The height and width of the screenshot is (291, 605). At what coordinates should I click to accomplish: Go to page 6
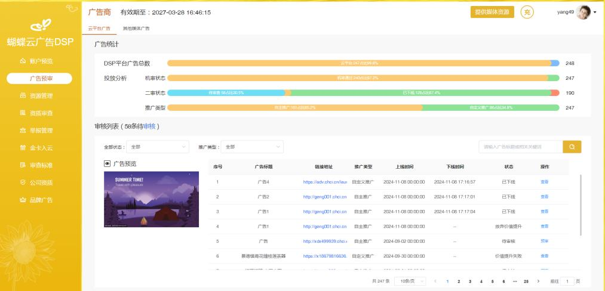click(x=503, y=281)
